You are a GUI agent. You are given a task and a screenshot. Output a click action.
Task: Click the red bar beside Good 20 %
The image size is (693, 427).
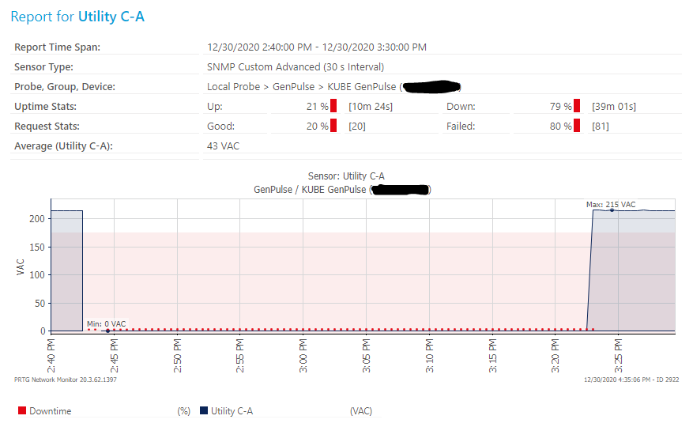pyautogui.click(x=333, y=127)
